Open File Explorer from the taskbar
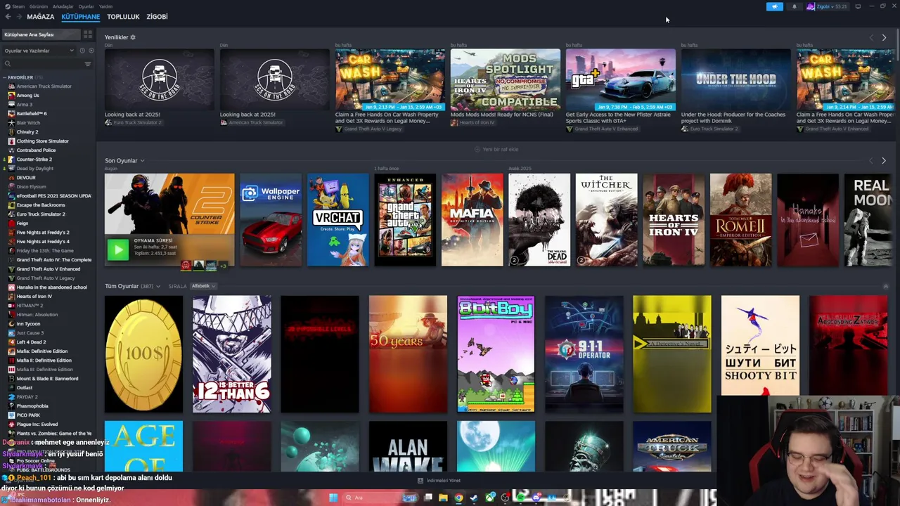This screenshot has height=506, width=900. click(x=443, y=498)
